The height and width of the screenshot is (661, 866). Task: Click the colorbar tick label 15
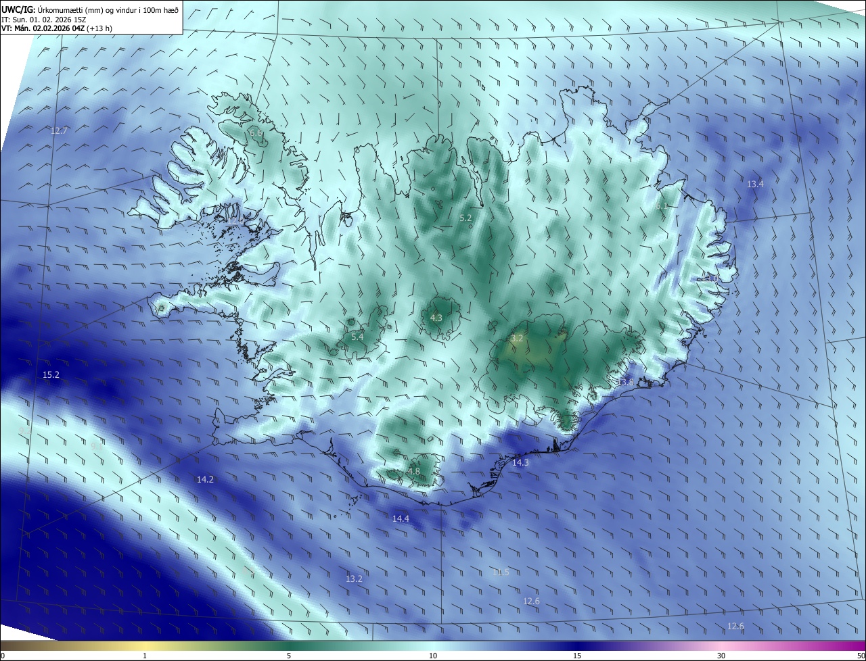point(577,656)
